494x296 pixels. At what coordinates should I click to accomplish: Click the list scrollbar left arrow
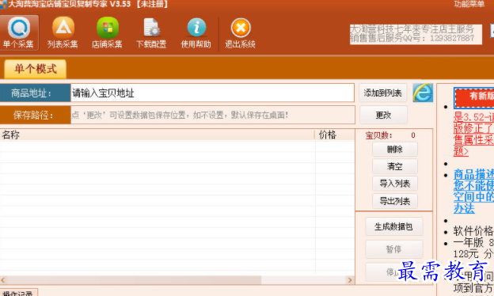tap(3, 280)
